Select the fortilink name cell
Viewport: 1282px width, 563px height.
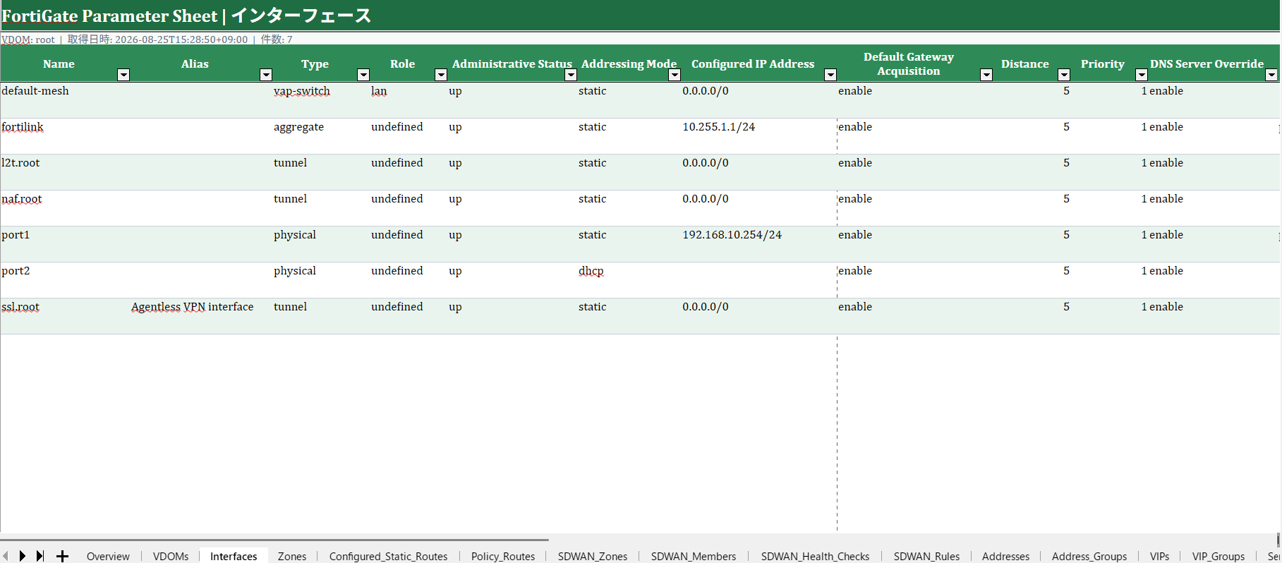point(65,136)
